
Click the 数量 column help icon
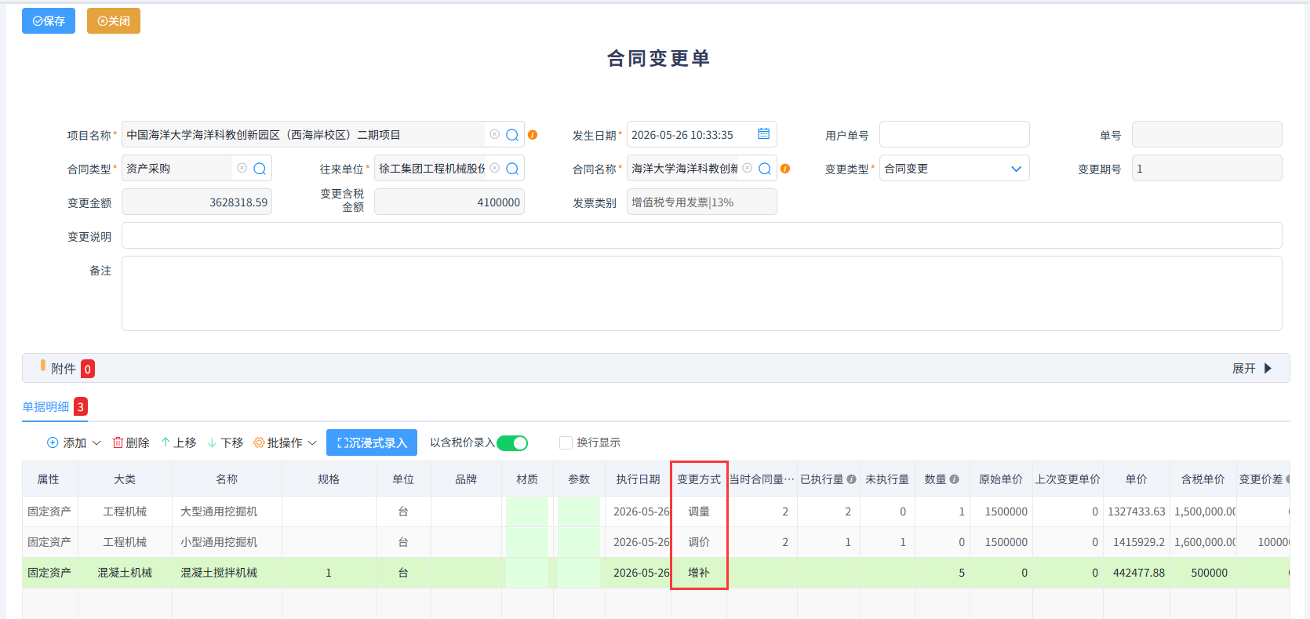(954, 479)
